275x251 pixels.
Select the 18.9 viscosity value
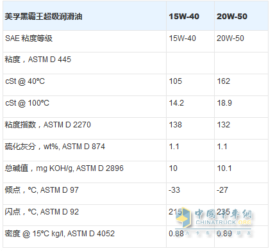(x=224, y=103)
